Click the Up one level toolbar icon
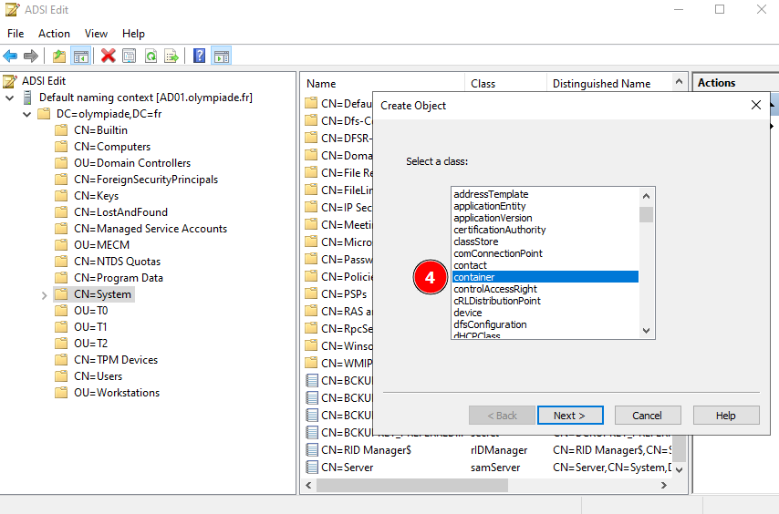 click(x=59, y=57)
